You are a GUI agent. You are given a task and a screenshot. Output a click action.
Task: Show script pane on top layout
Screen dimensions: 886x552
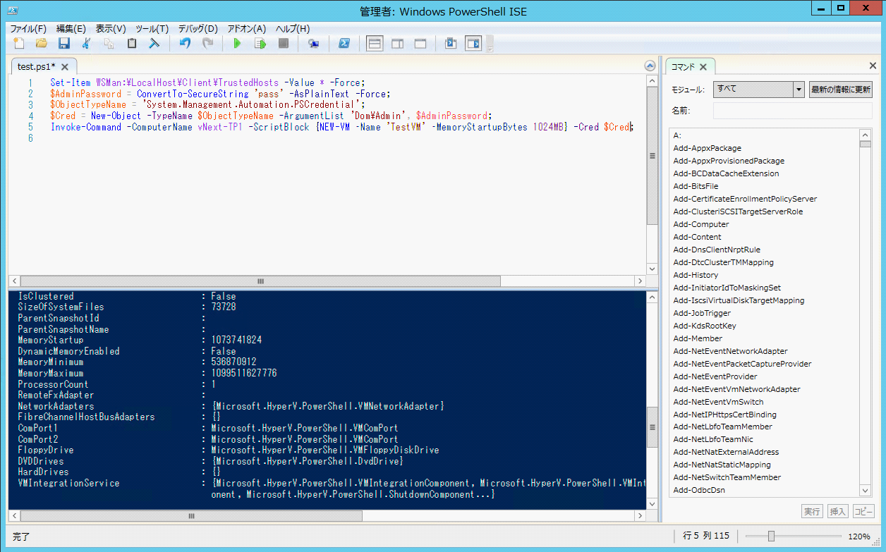375,44
